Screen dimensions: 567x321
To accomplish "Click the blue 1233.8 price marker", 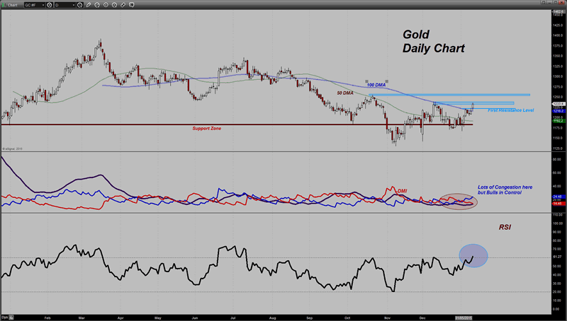I will (x=558, y=104).
